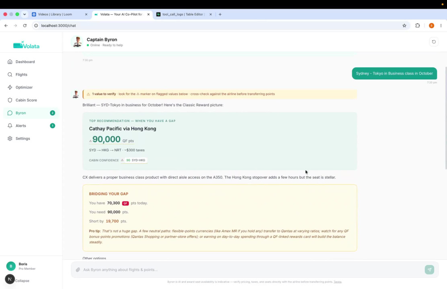Viewport: 447px width, 289px height.
Task: Select the Volata browser tab
Action: 121,14
